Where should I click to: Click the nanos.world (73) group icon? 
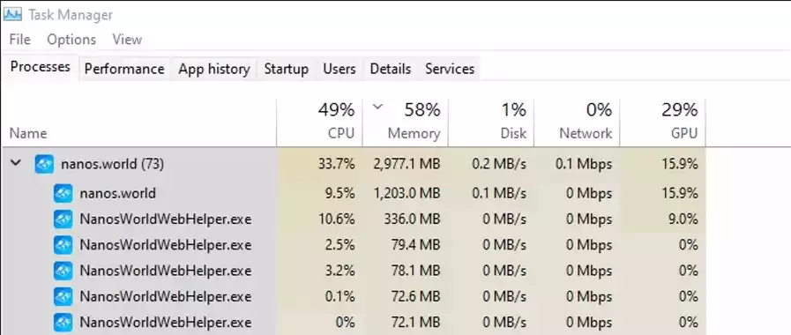(x=44, y=164)
